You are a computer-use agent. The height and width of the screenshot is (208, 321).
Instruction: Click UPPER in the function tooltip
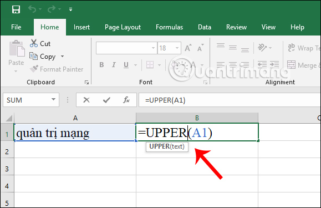[x=159, y=146]
